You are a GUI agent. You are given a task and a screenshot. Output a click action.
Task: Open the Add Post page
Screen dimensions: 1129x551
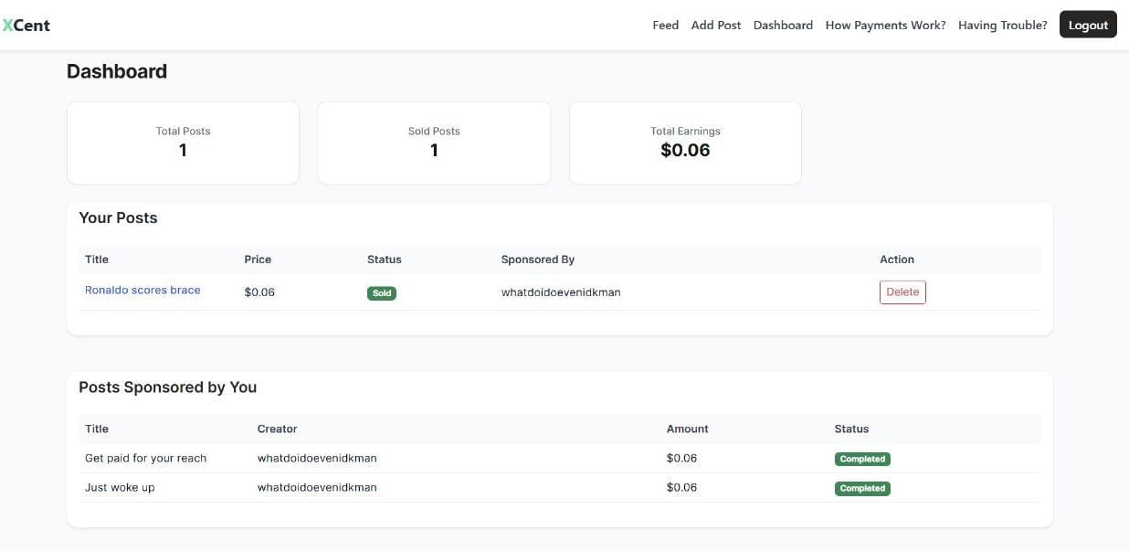coord(715,25)
